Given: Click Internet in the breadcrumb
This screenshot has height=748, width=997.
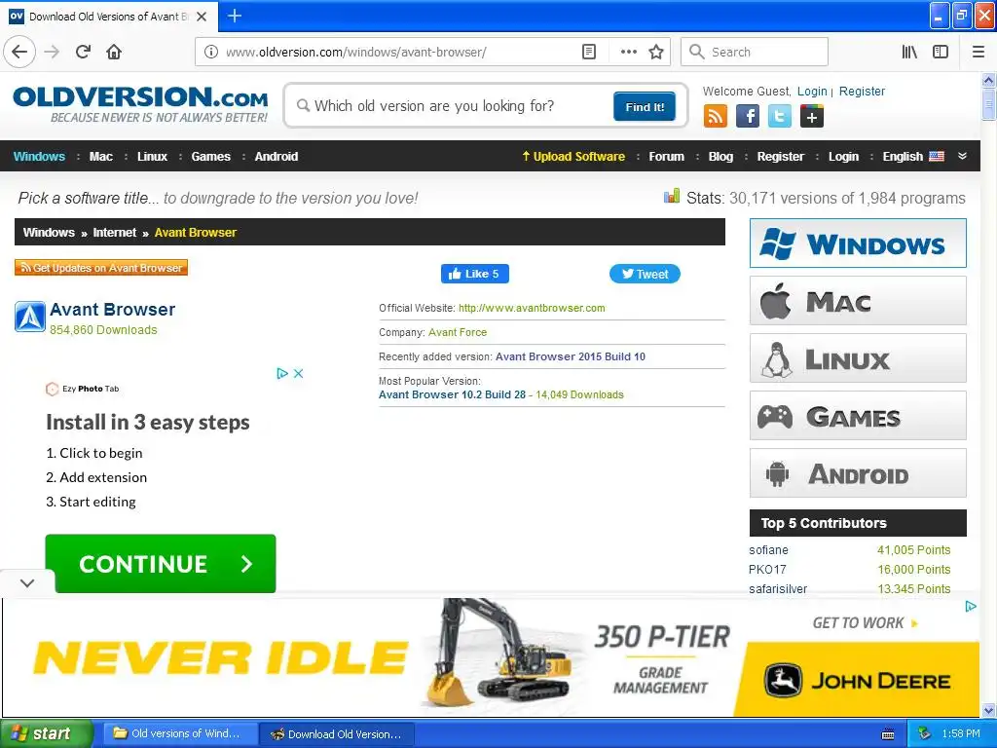Looking at the screenshot, I should click(115, 232).
